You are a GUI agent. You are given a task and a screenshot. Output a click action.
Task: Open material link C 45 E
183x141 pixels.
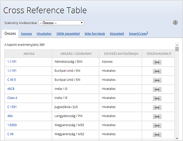click(x=12, y=80)
